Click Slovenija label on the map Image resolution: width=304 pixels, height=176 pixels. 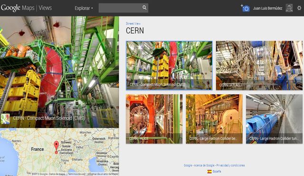(x=101, y=153)
